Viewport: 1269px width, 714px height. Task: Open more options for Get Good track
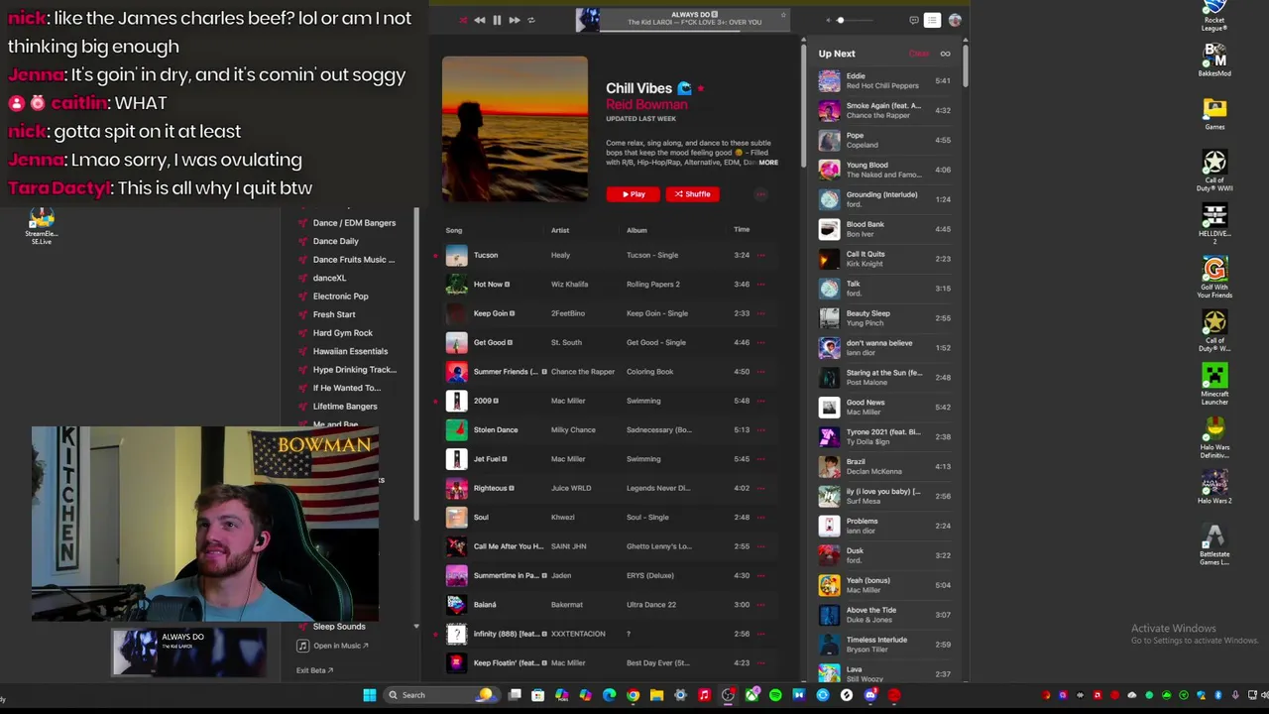(x=761, y=342)
